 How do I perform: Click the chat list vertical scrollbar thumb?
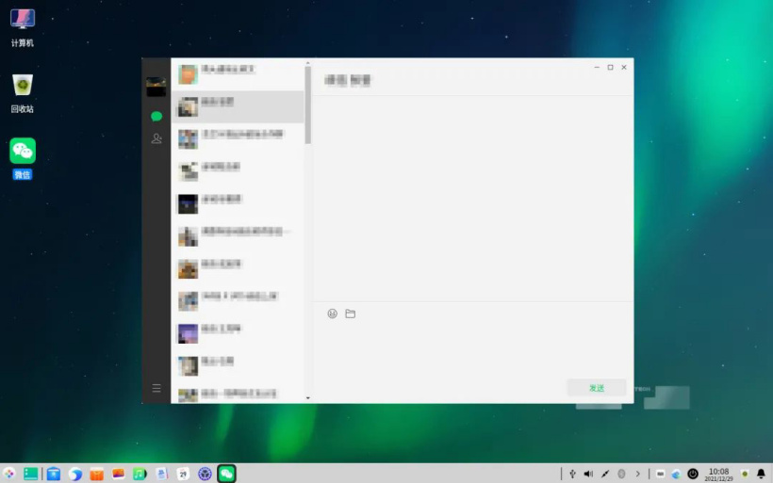click(x=307, y=104)
